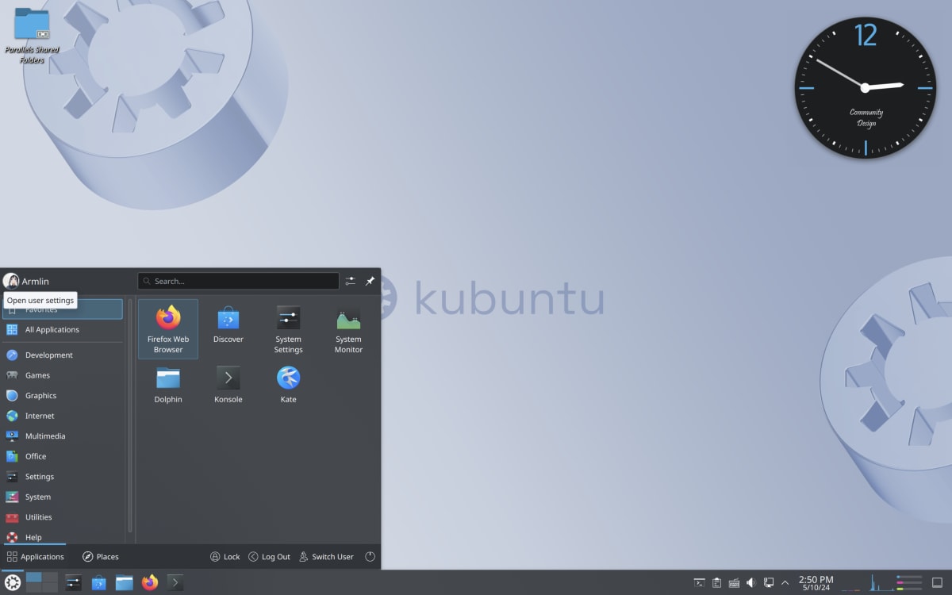
Task: Click the category list scrollbar
Action: click(130, 416)
